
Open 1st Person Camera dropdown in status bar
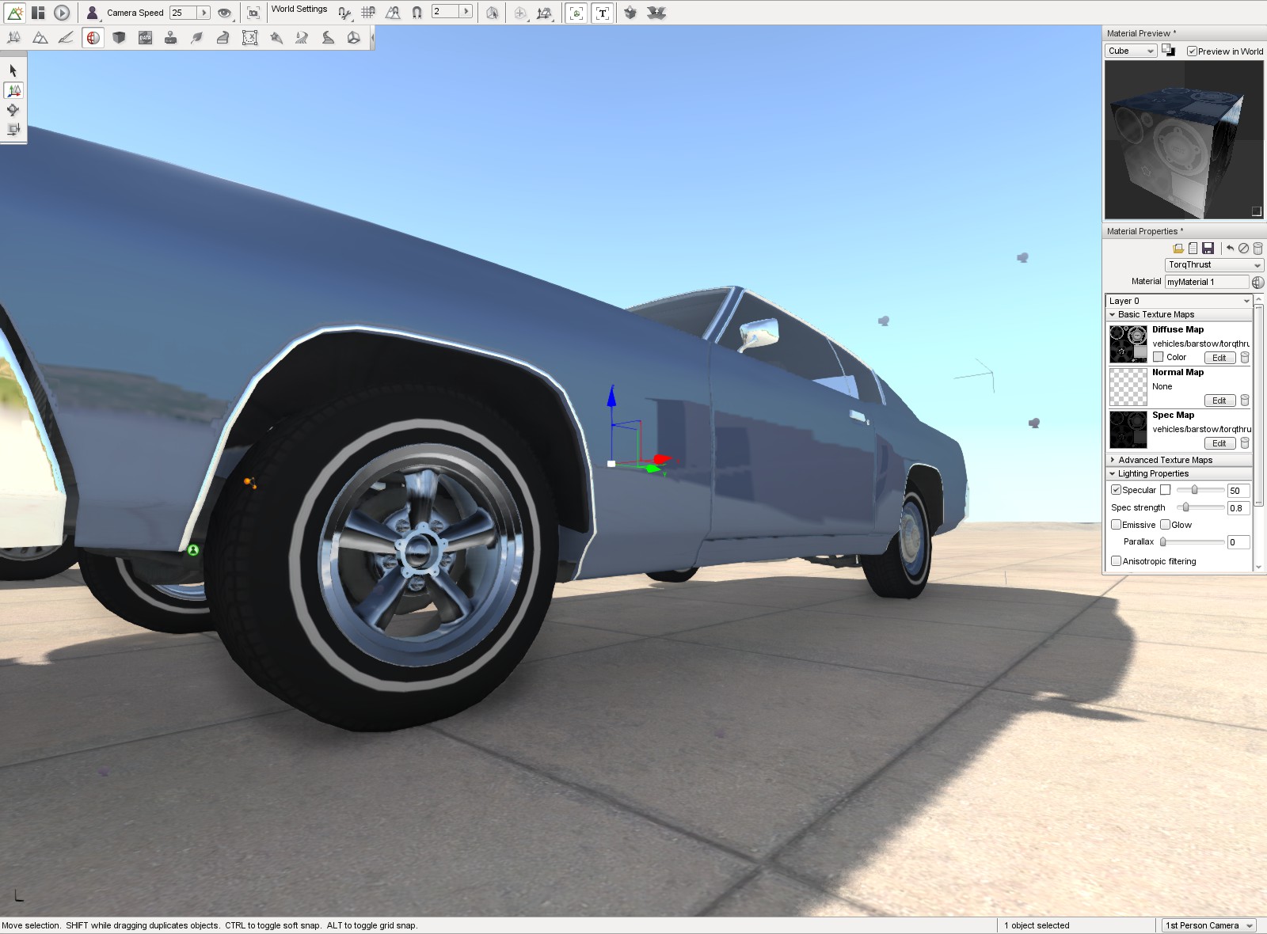click(x=1209, y=925)
